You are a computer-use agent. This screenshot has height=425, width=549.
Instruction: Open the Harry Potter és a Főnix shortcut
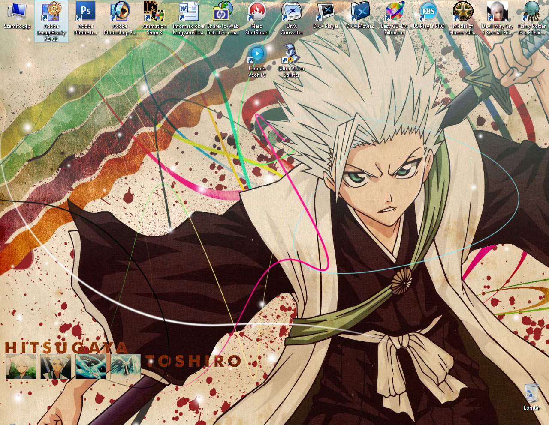tap(532, 18)
